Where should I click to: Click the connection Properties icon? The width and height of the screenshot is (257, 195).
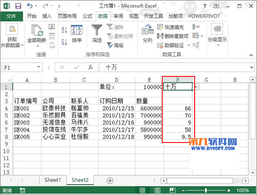(52, 36)
